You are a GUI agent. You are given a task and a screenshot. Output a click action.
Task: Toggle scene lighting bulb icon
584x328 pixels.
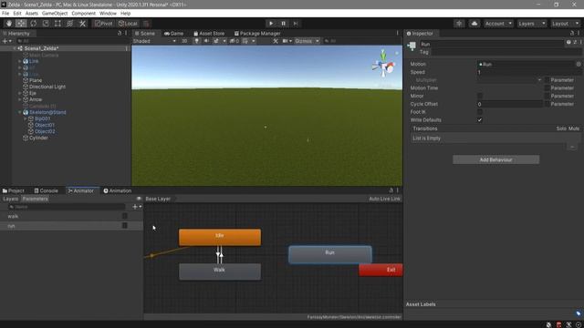click(197, 41)
